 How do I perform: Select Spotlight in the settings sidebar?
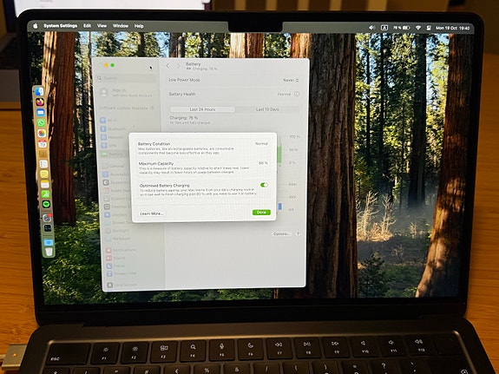118,231
